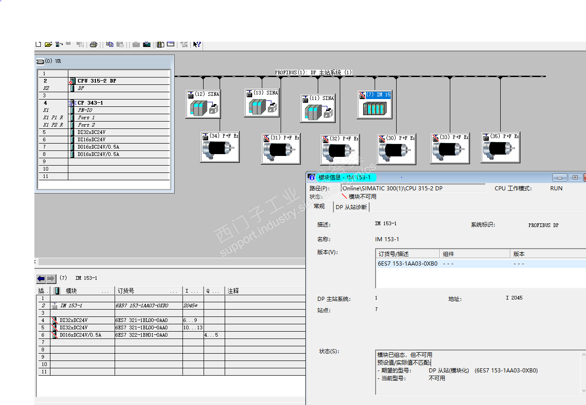The width and height of the screenshot is (586, 405).
Task: Click the Download to module toolbar icon
Action: [136, 44]
